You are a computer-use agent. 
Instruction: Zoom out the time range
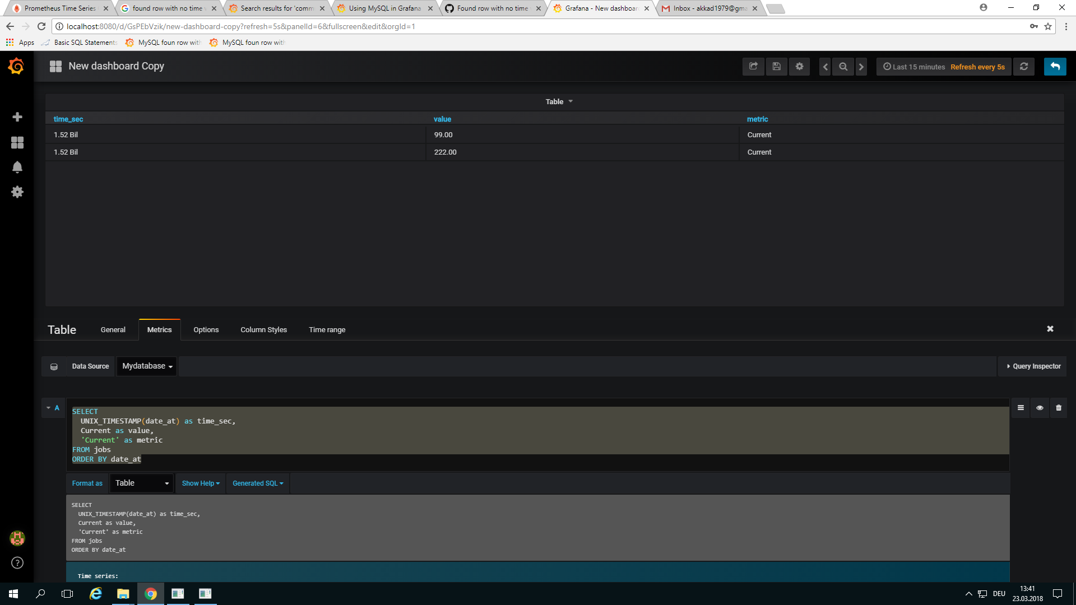[x=843, y=67]
